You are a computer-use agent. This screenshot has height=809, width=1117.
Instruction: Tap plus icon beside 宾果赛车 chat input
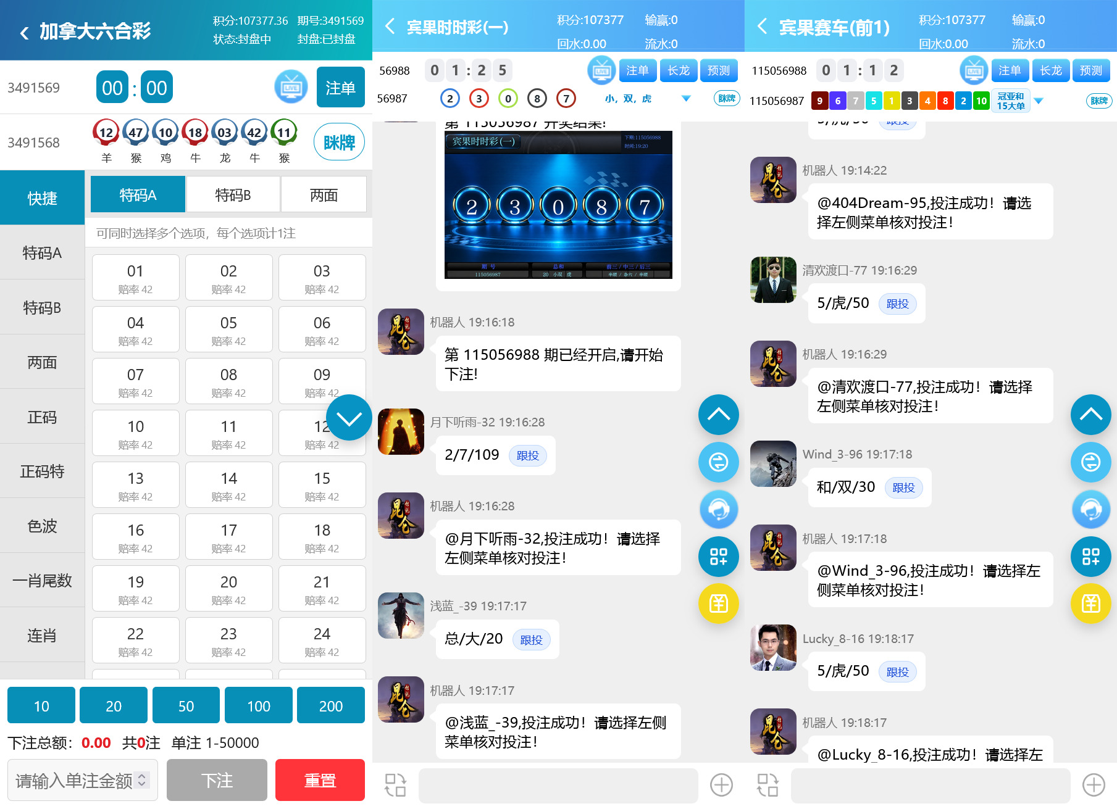[1094, 785]
